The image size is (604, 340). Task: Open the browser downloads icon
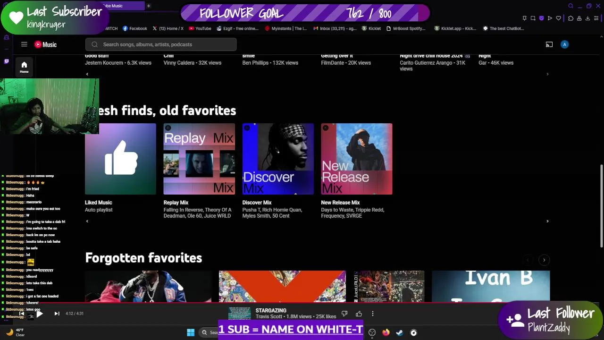pyautogui.click(x=587, y=18)
